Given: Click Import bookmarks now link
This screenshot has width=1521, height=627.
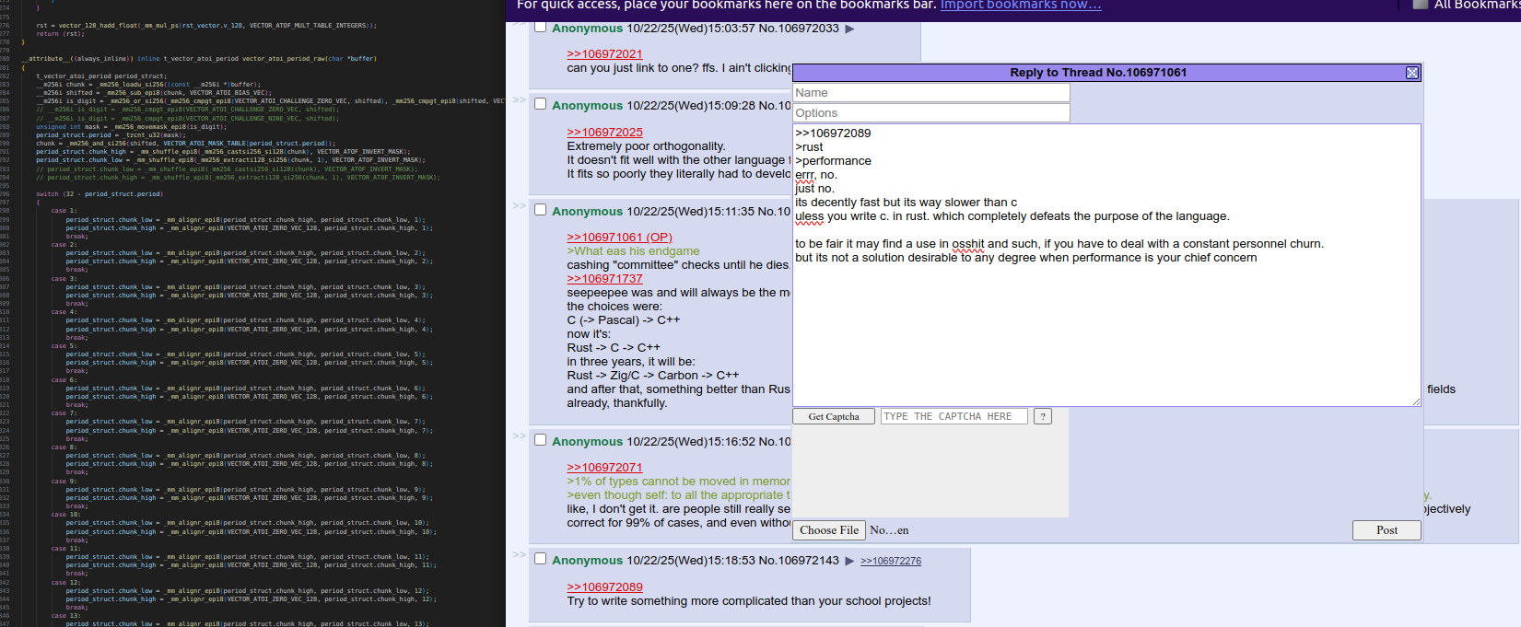Looking at the screenshot, I should (x=1021, y=5).
